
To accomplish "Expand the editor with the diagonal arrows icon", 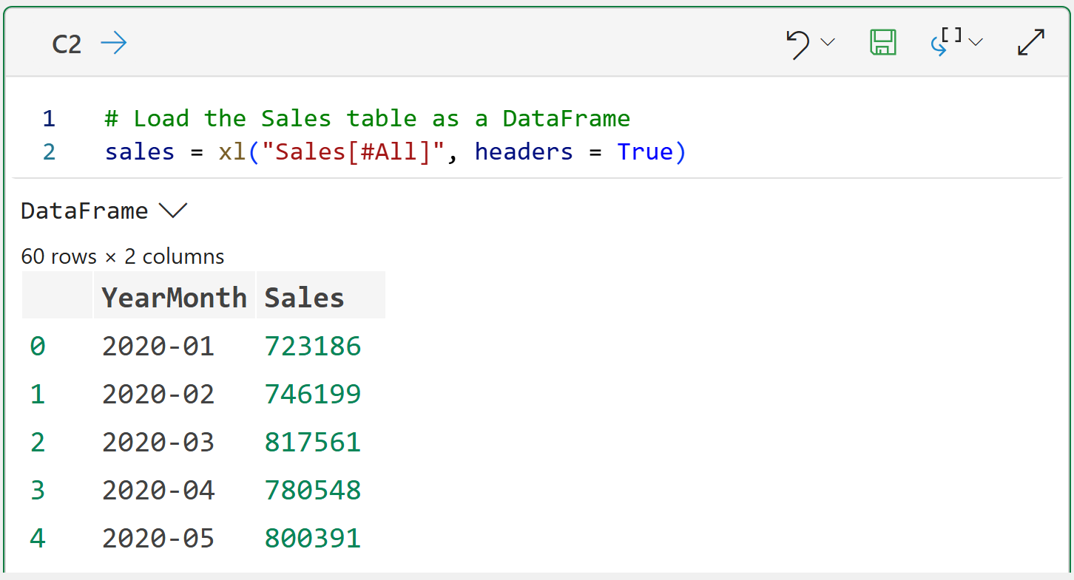I will (1030, 43).
